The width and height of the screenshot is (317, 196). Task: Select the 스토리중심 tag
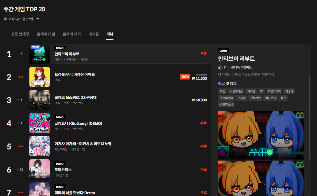point(226,104)
